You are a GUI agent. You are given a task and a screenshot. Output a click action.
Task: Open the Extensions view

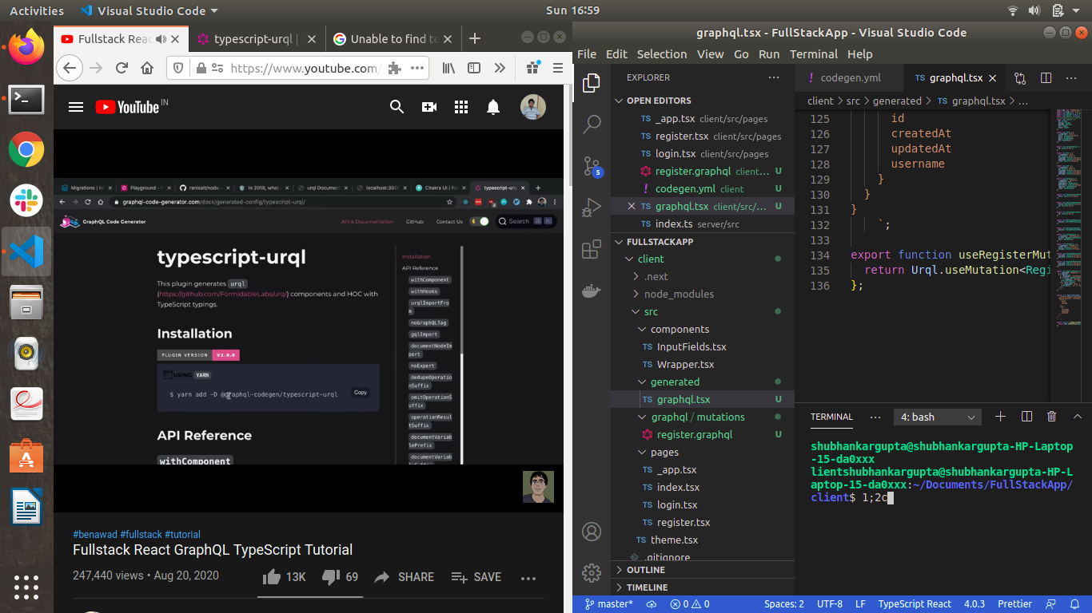592,249
